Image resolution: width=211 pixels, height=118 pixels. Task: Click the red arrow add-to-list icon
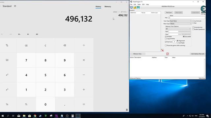coord(162,50)
